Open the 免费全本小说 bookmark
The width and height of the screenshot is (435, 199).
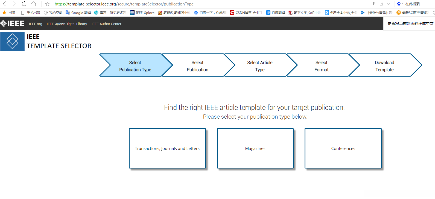click(341, 13)
